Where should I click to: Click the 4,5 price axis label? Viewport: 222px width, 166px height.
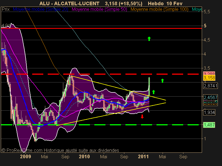[207, 40]
